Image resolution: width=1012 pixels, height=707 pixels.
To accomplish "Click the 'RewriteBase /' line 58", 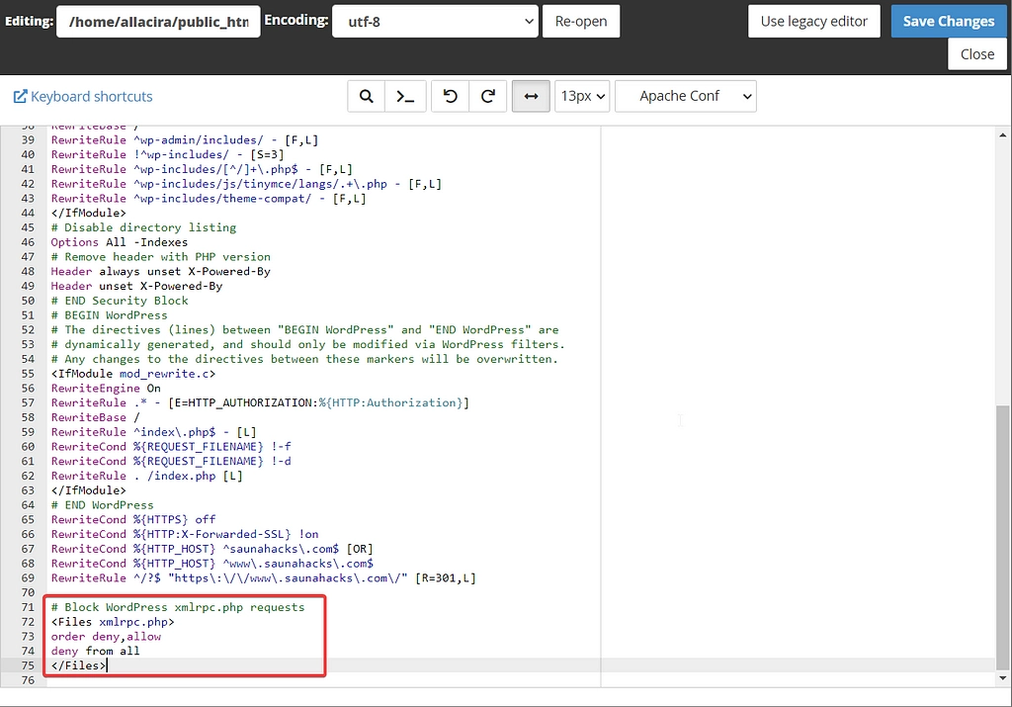I will click(95, 417).
